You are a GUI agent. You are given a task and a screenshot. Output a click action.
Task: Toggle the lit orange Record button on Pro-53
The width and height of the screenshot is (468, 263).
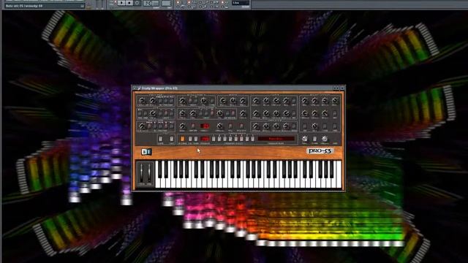tap(182, 139)
